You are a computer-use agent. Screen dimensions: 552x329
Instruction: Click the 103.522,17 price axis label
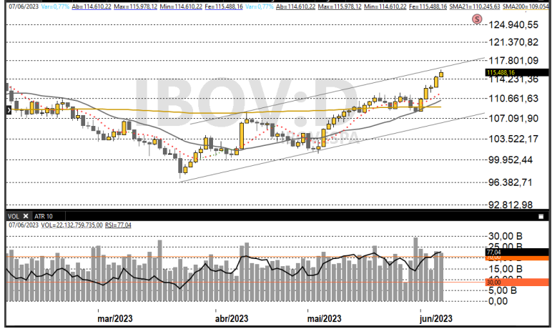(513, 139)
